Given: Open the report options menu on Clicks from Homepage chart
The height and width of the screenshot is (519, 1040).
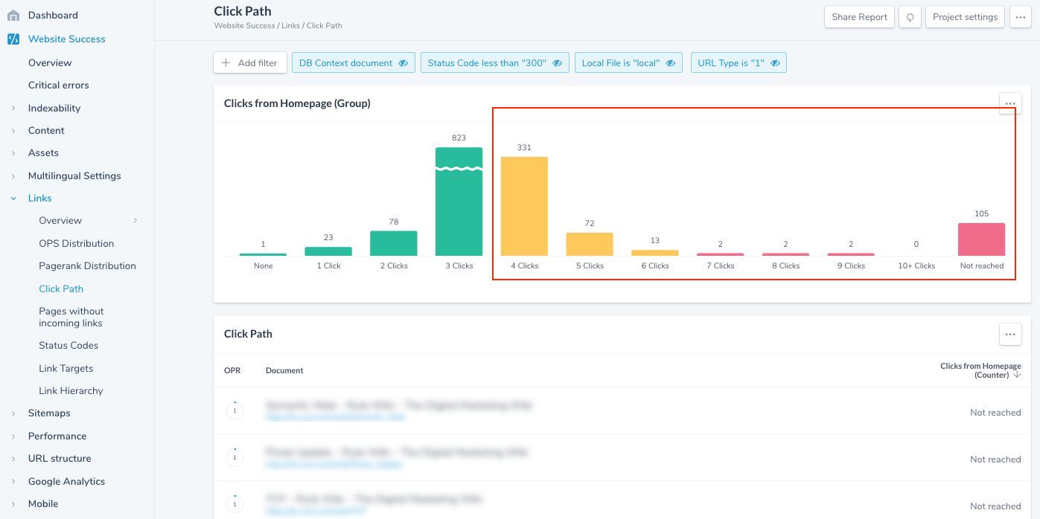Looking at the screenshot, I should click(x=1010, y=103).
